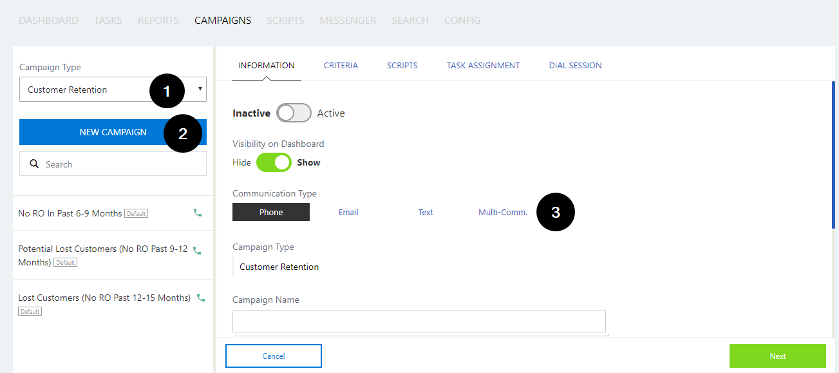Viewport: 839px width, 373px height.
Task: Select Phone communication type
Action: tap(270, 212)
